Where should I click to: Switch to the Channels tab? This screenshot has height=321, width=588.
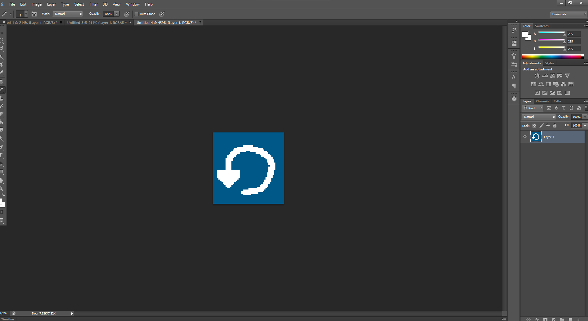point(542,101)
